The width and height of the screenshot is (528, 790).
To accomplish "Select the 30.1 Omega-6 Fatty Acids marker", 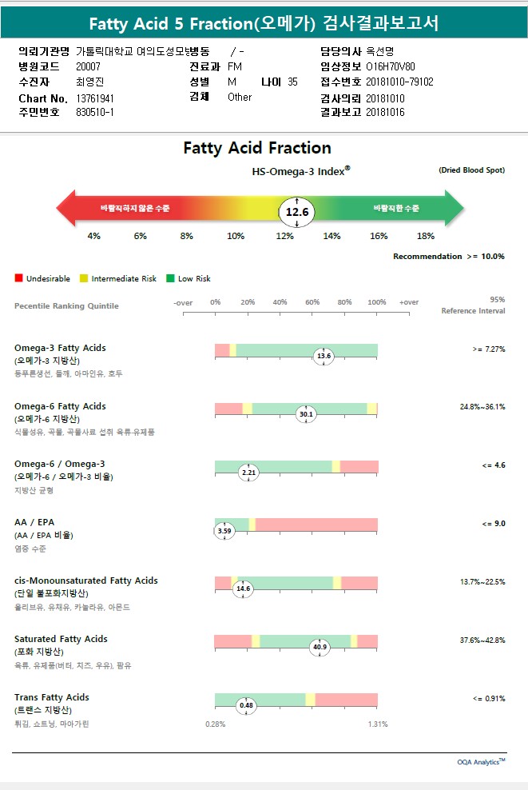I will (x=306, y=414).
